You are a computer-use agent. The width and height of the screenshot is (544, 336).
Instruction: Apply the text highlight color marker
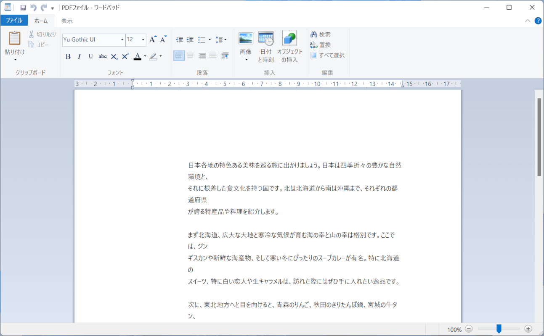[153, 56]
